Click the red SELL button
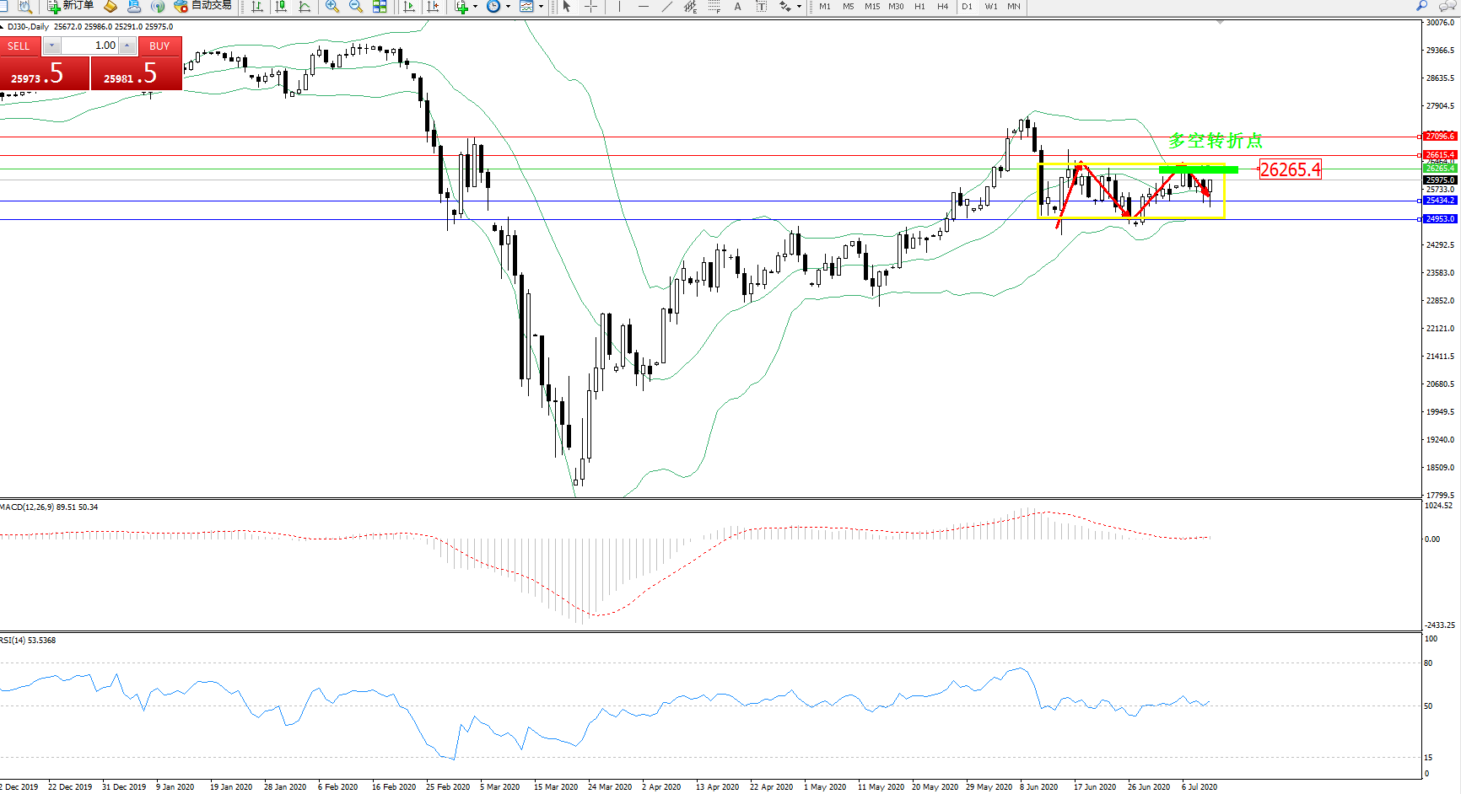Image resolution: width=1461 pixels, height=794 pixels. (x=19, y=46)
